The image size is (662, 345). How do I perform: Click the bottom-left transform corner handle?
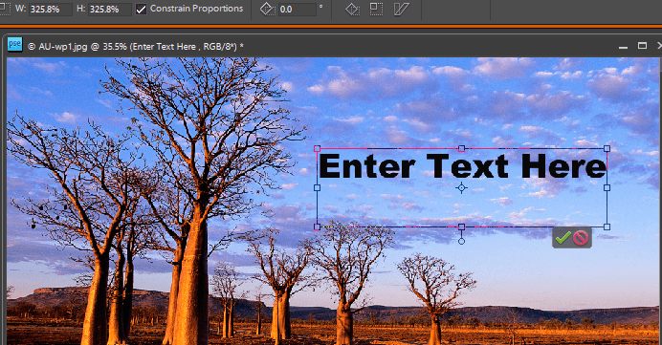pyautogui.click(x=317, y=226)
